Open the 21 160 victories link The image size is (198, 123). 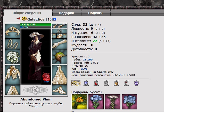click(x=88, y=59)
